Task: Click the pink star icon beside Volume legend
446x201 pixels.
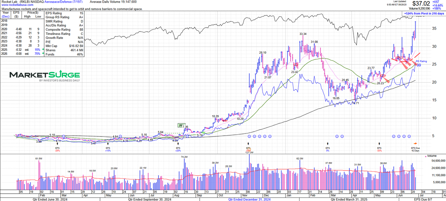Action: point(425,156)
